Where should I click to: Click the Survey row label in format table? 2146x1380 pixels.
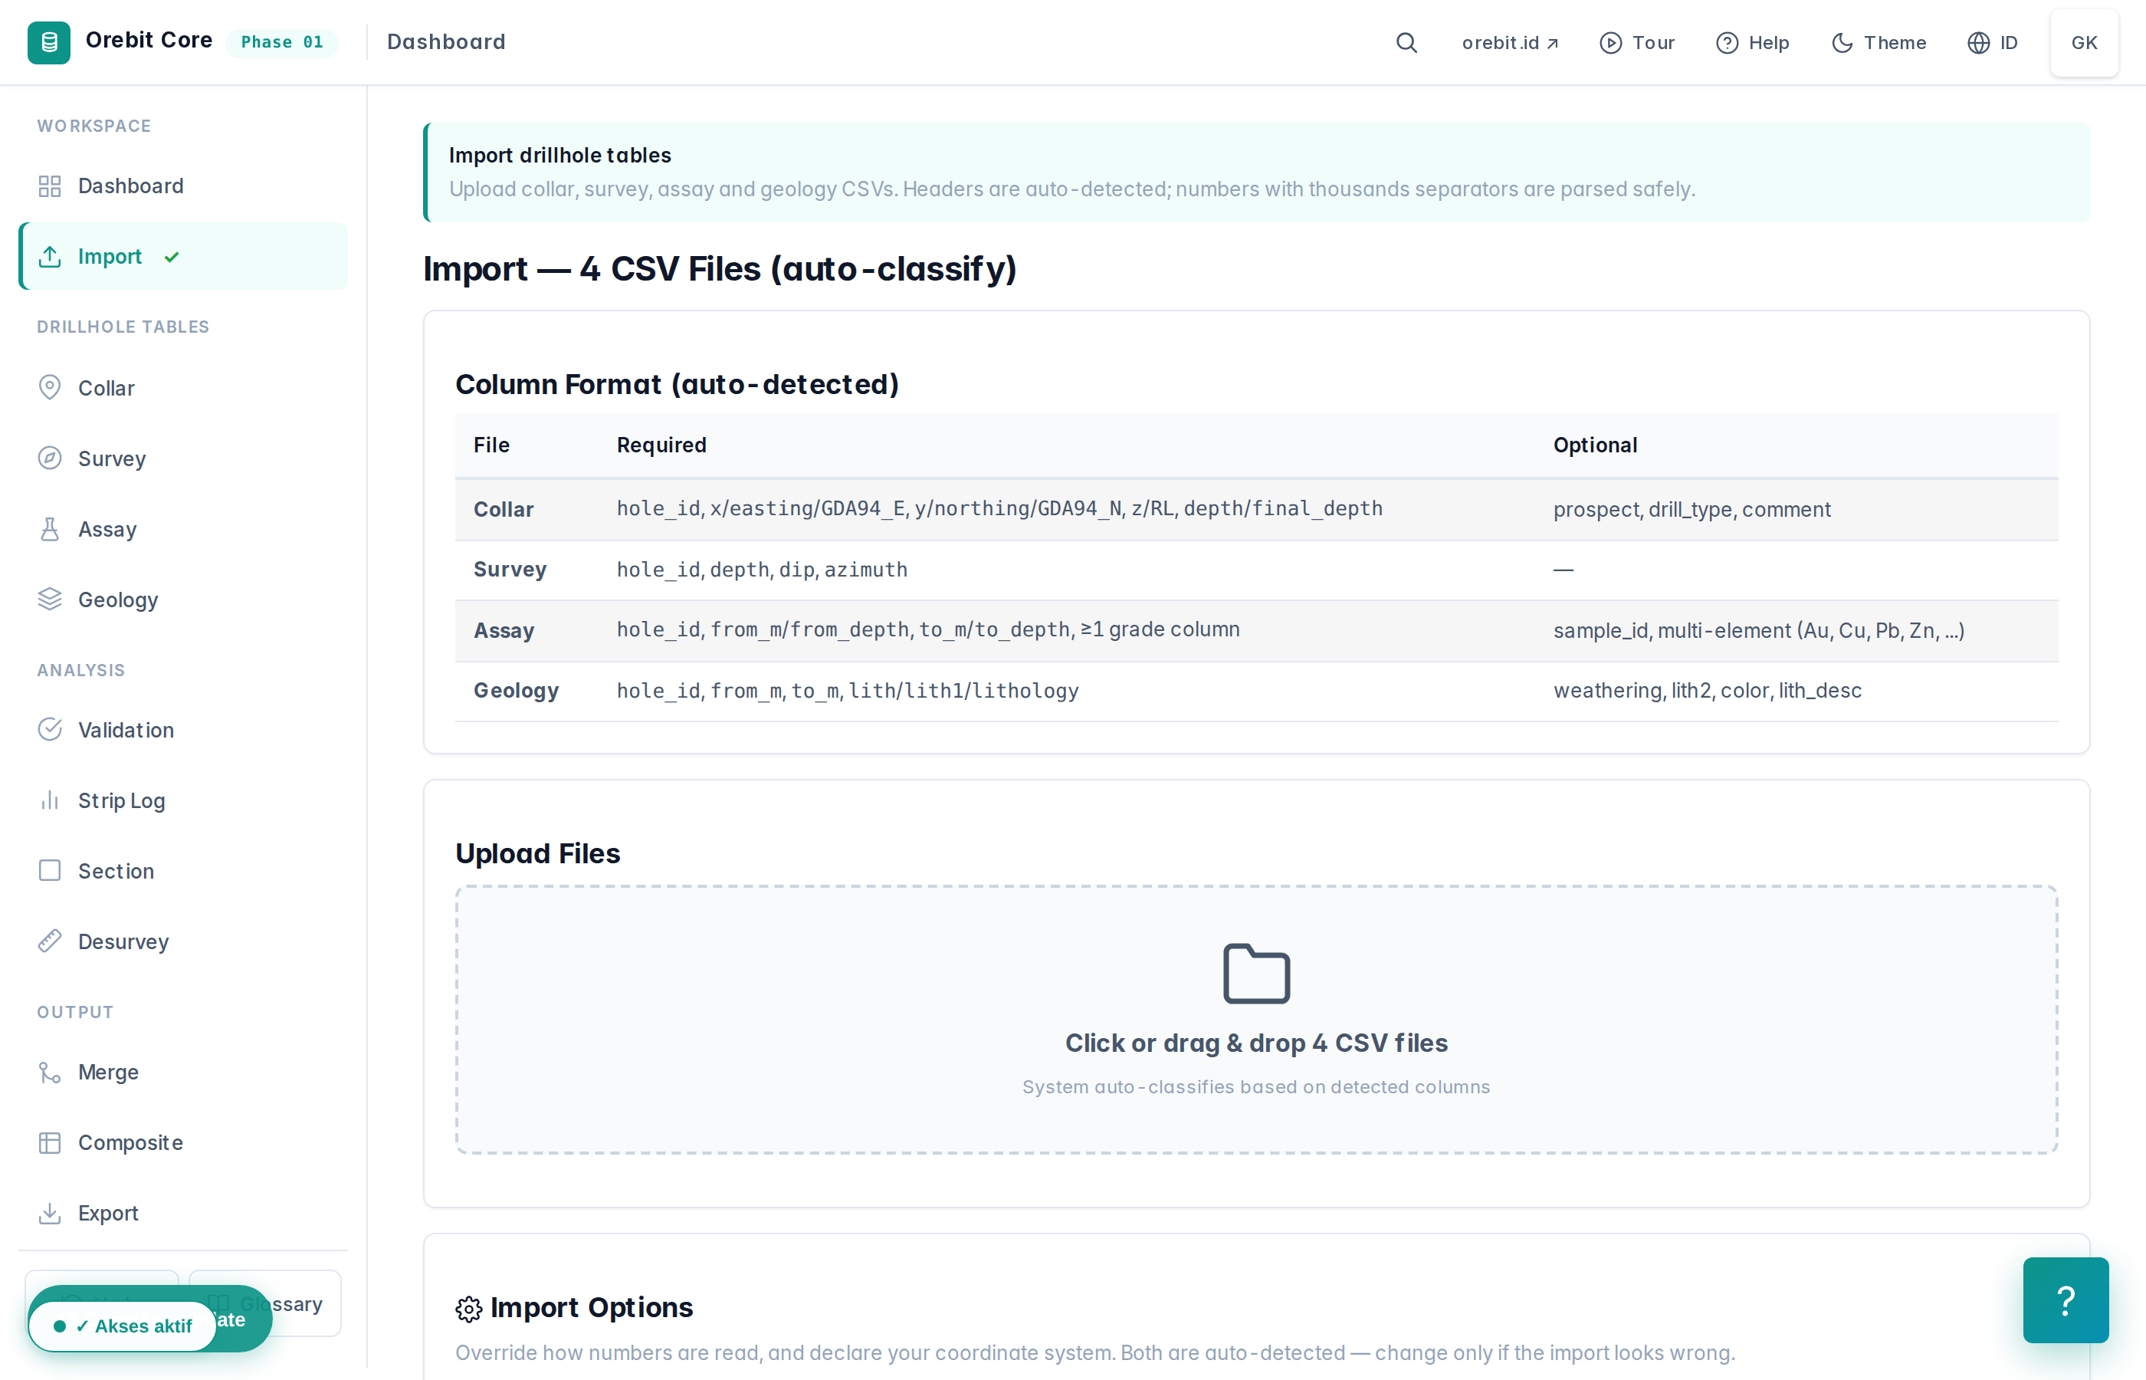pos(510,569)
